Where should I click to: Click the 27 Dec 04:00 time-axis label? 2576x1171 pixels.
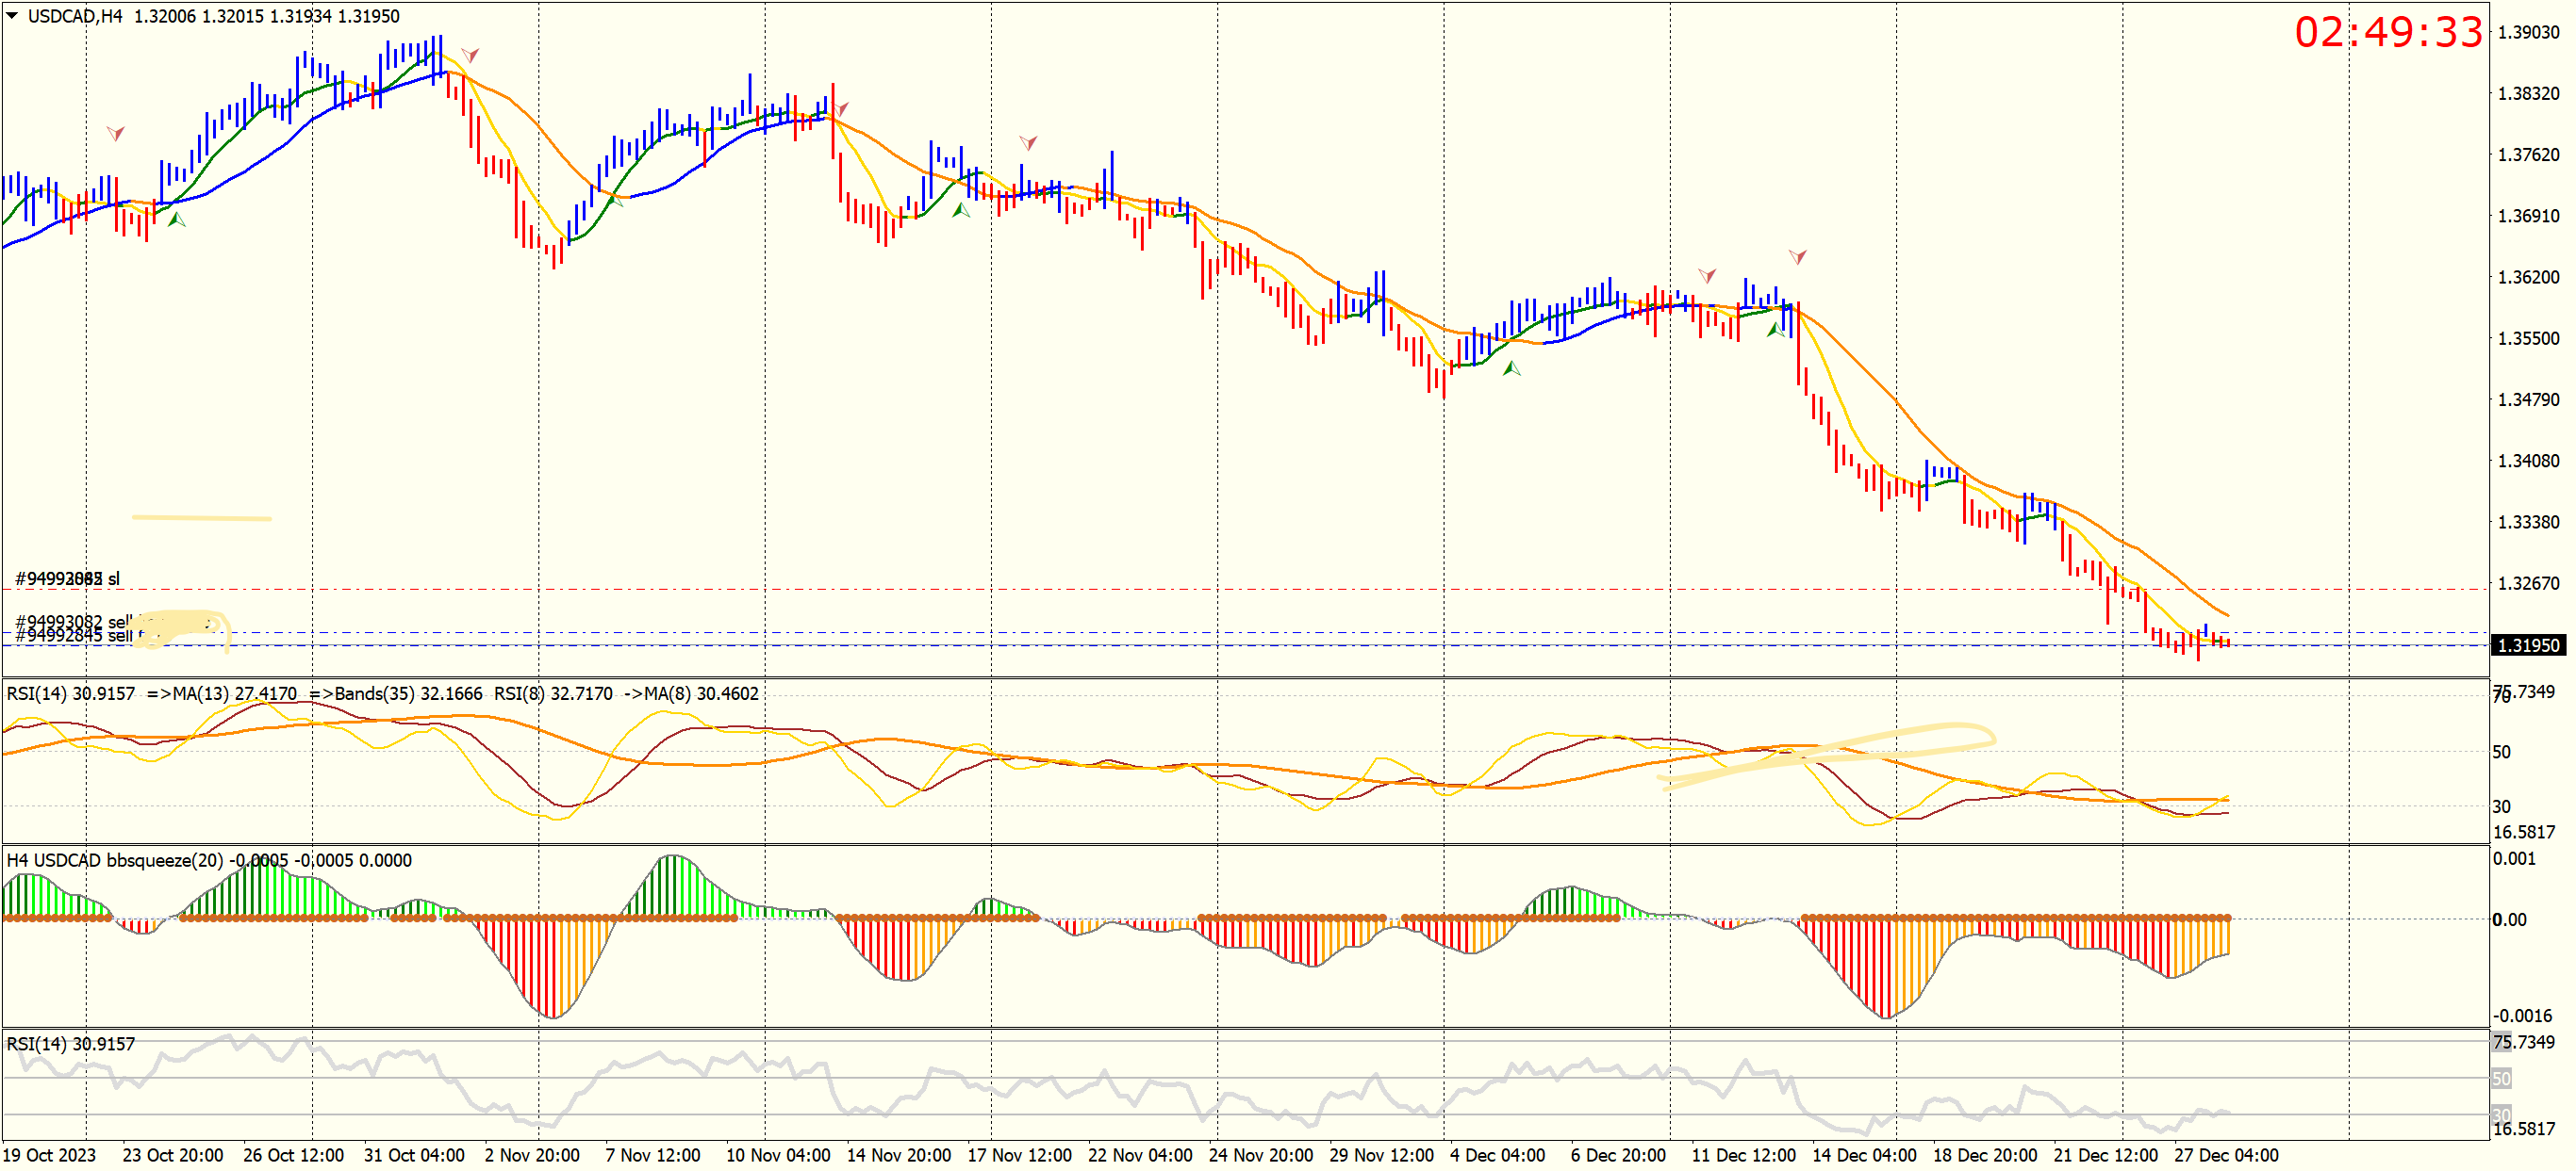[x=2226, y=1155]
